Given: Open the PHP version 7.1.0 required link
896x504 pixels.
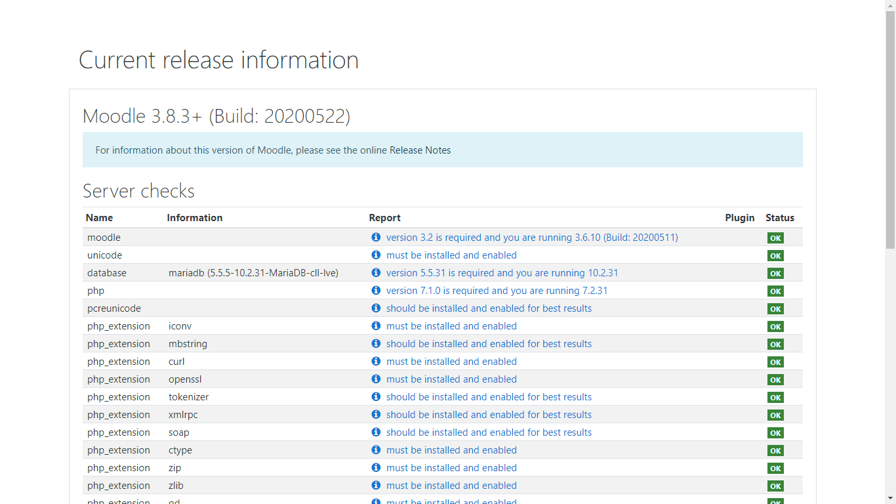Looking at the screenshot, I should 497,291.
